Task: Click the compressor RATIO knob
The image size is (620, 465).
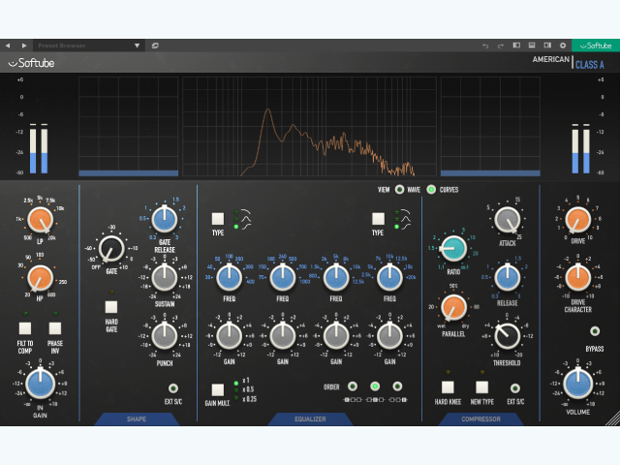Action: pyautogui.click(x=453, y=248)
